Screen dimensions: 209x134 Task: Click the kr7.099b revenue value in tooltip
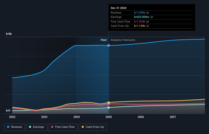tap(140, 13)
